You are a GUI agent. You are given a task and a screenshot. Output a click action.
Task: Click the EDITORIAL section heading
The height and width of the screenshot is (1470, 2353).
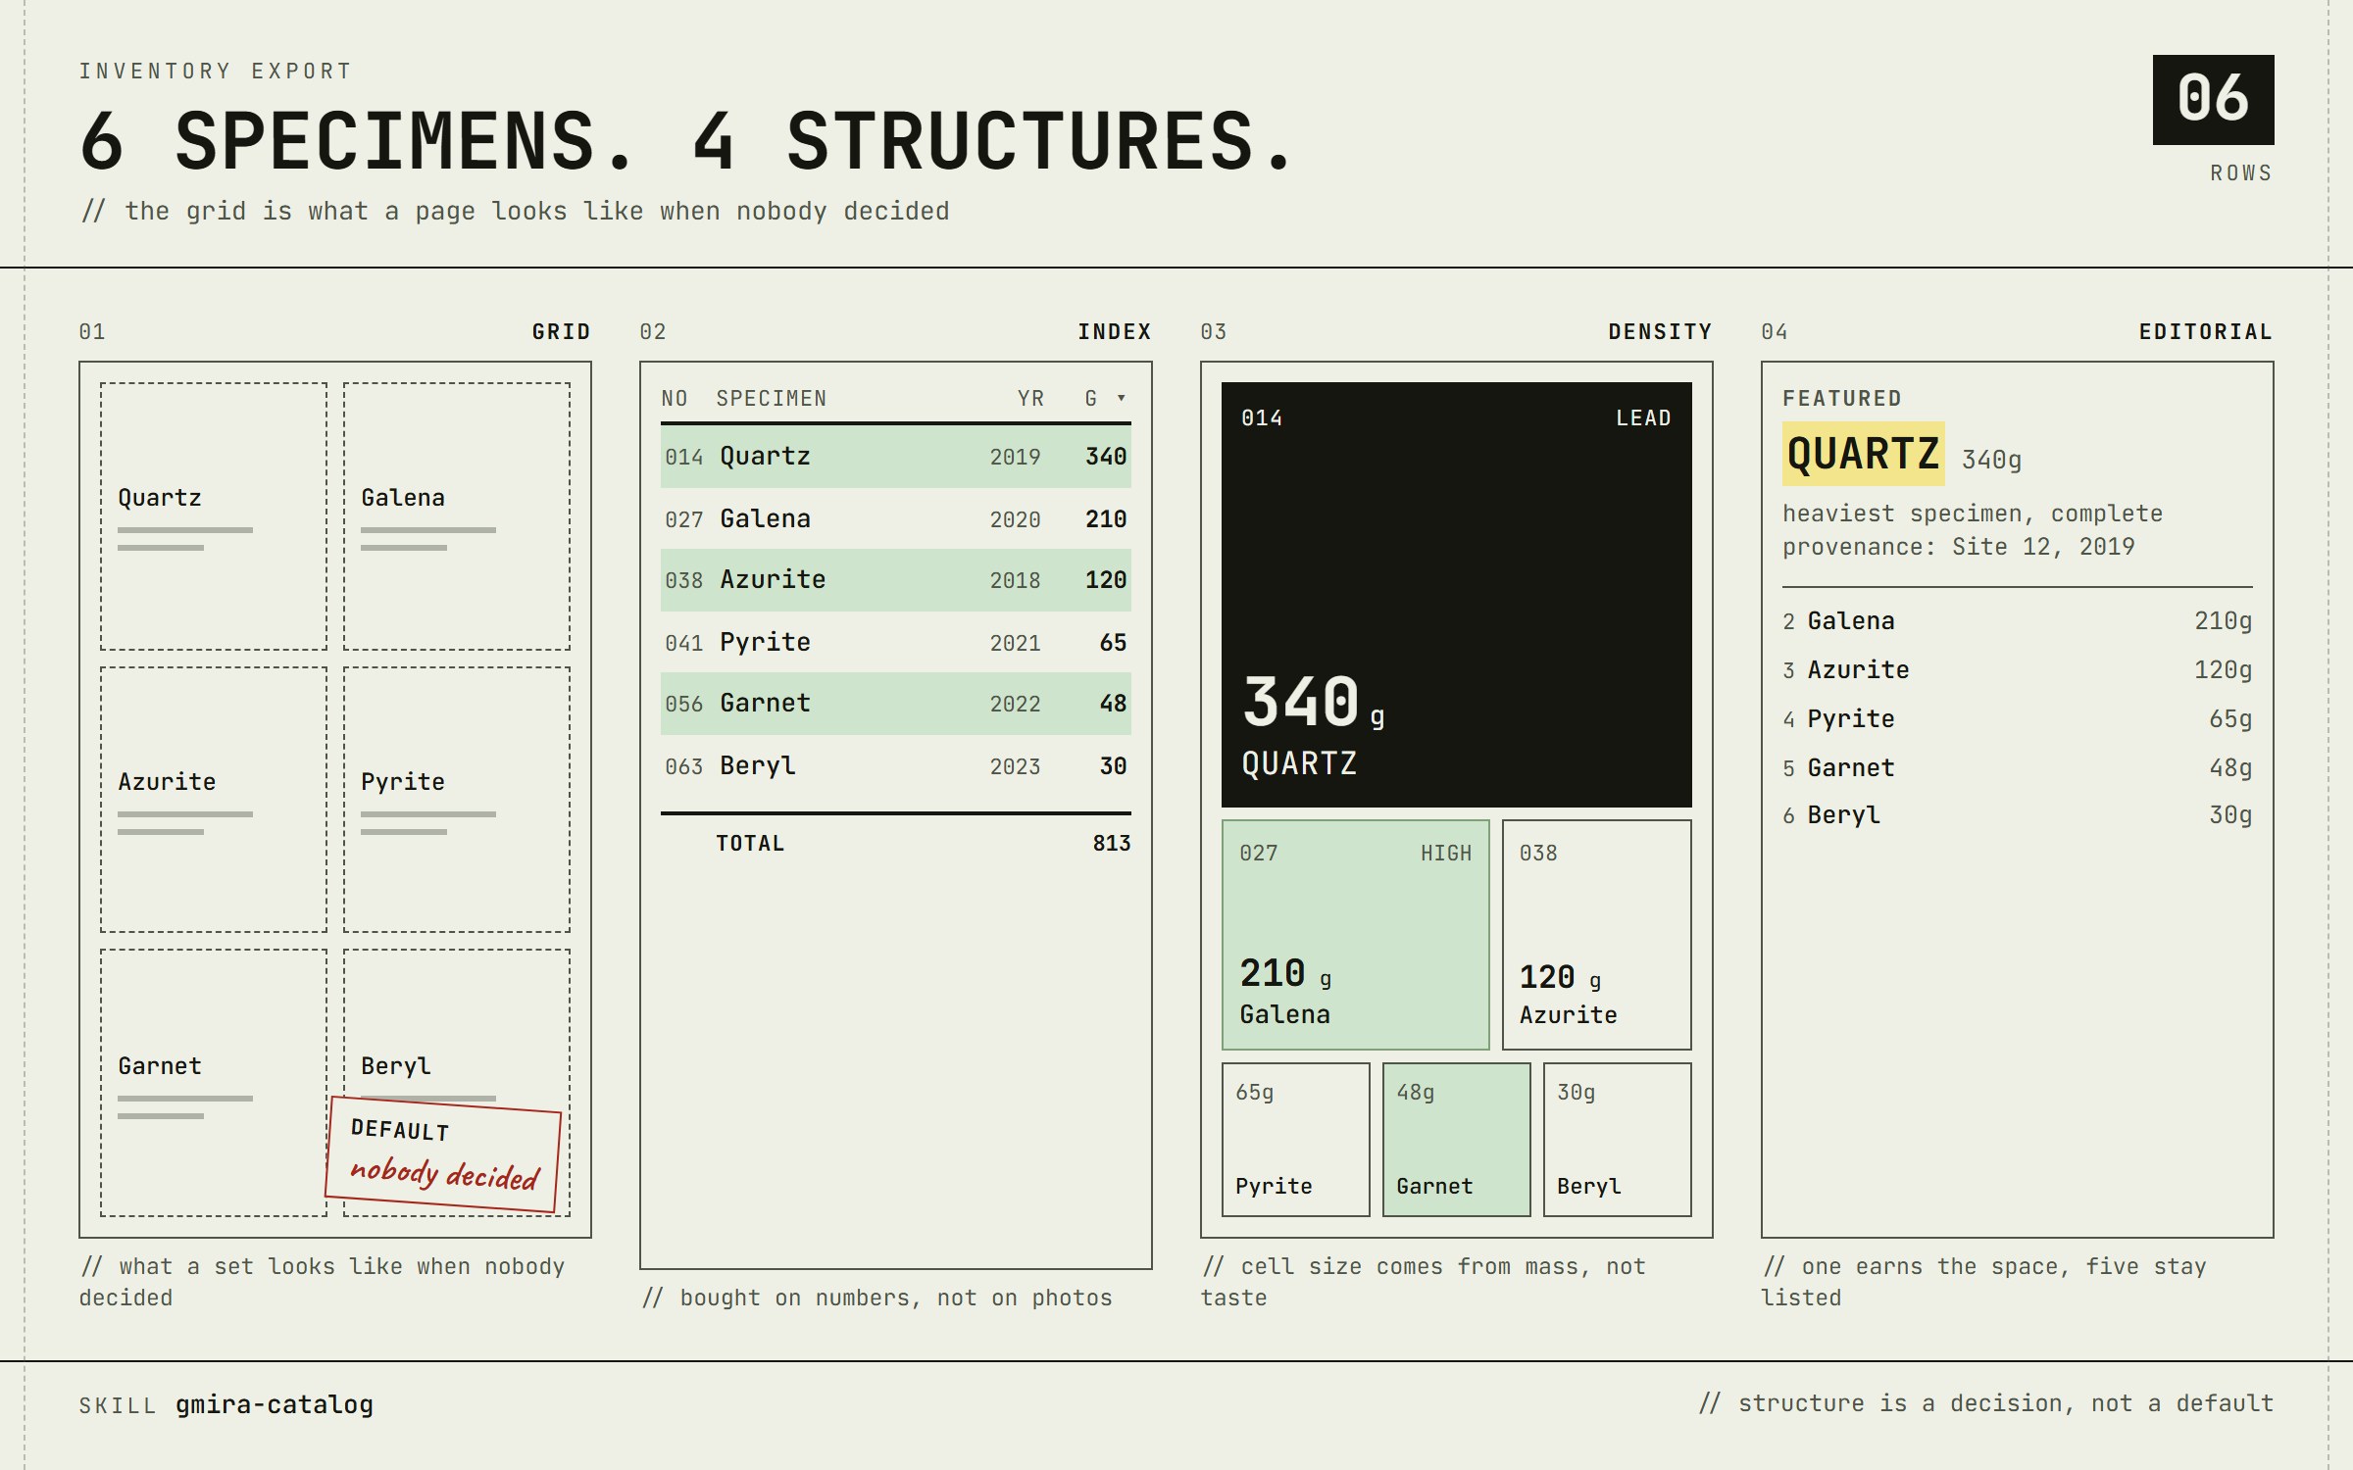(2205, 332)
